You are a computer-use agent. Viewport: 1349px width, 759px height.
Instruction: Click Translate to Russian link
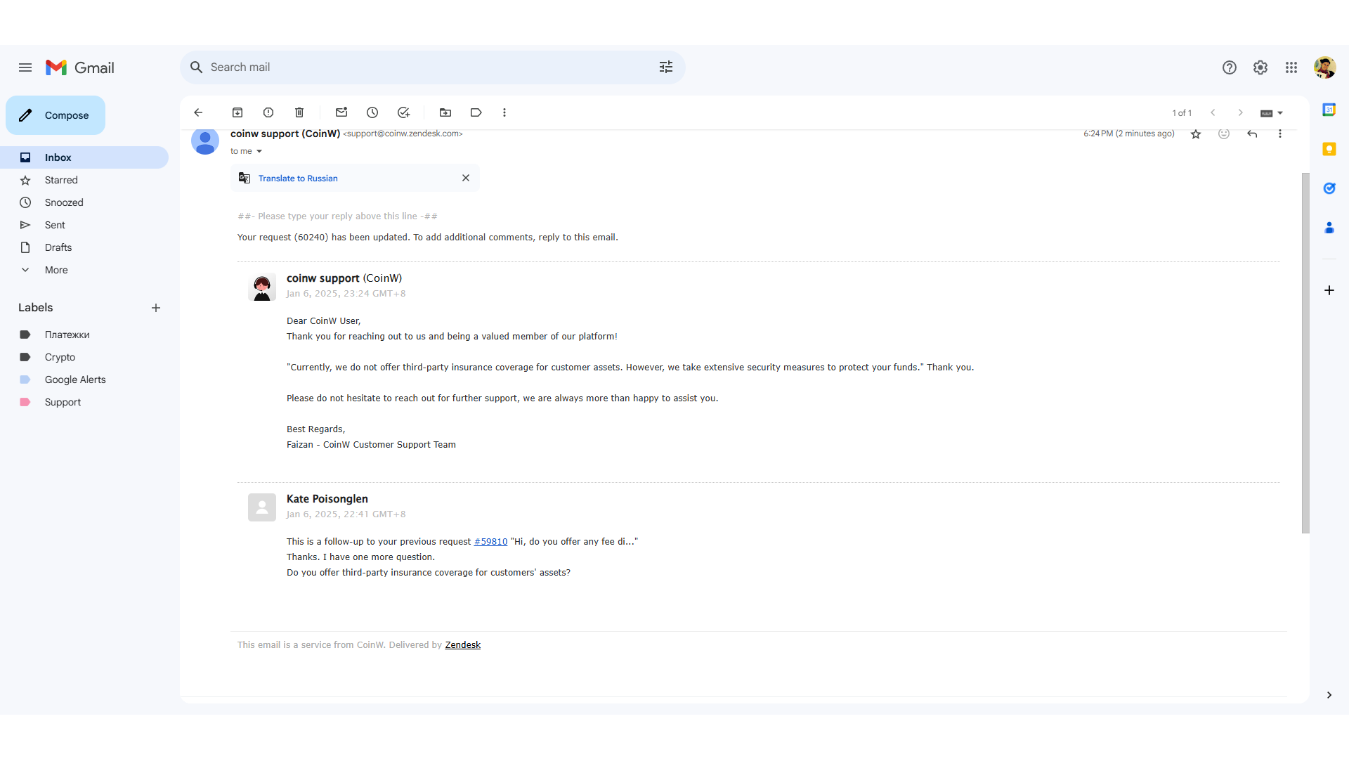click(x=298, y=179)
